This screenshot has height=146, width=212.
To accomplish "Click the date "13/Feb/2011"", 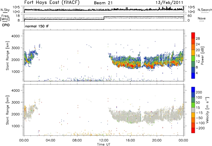I will pyautogui.click(x=169, y=3).
